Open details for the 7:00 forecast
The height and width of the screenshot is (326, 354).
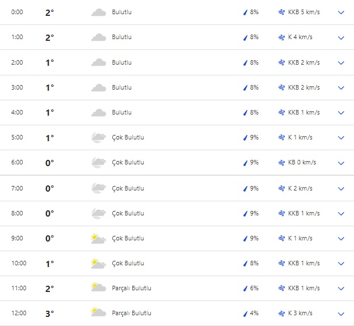[x=341, y=189]
